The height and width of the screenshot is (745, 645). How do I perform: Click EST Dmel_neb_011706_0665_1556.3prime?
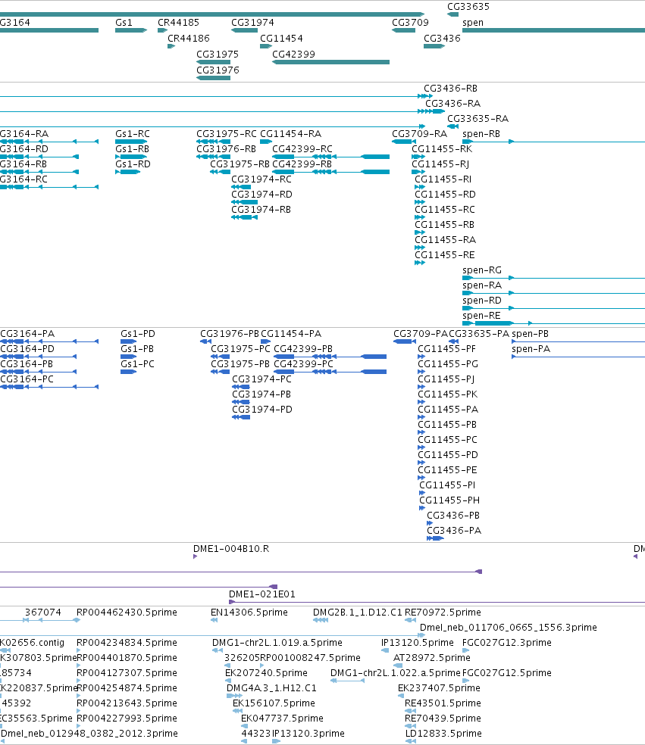coord(508,628)
